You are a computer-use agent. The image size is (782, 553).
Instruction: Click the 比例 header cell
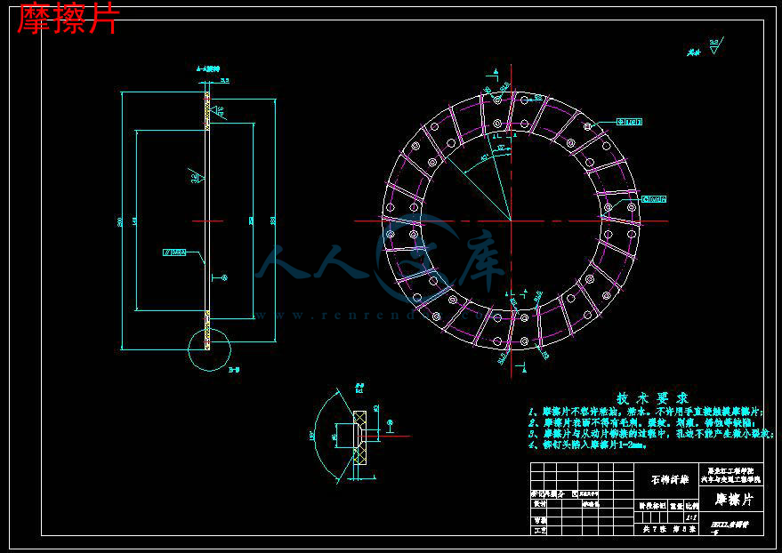691,506
